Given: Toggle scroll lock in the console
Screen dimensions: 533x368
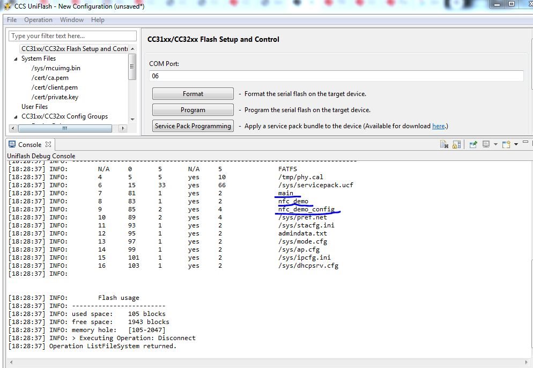Looking at the screenshot, I should click(457, 144).
